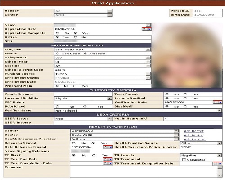This screenshot has height=180, width=225.
Task: Choose Accepted status
Action: (x=85, y=54)
